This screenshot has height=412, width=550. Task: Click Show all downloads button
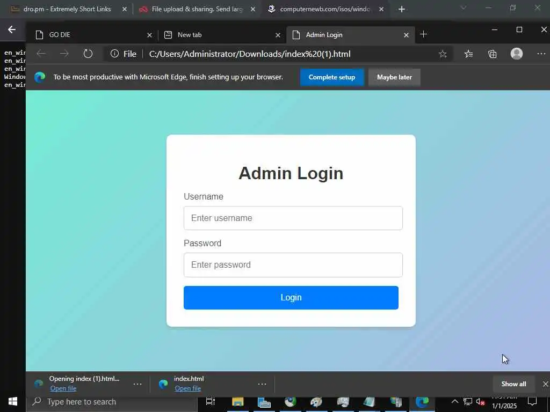pyautogui.click(x=513, y=384)
